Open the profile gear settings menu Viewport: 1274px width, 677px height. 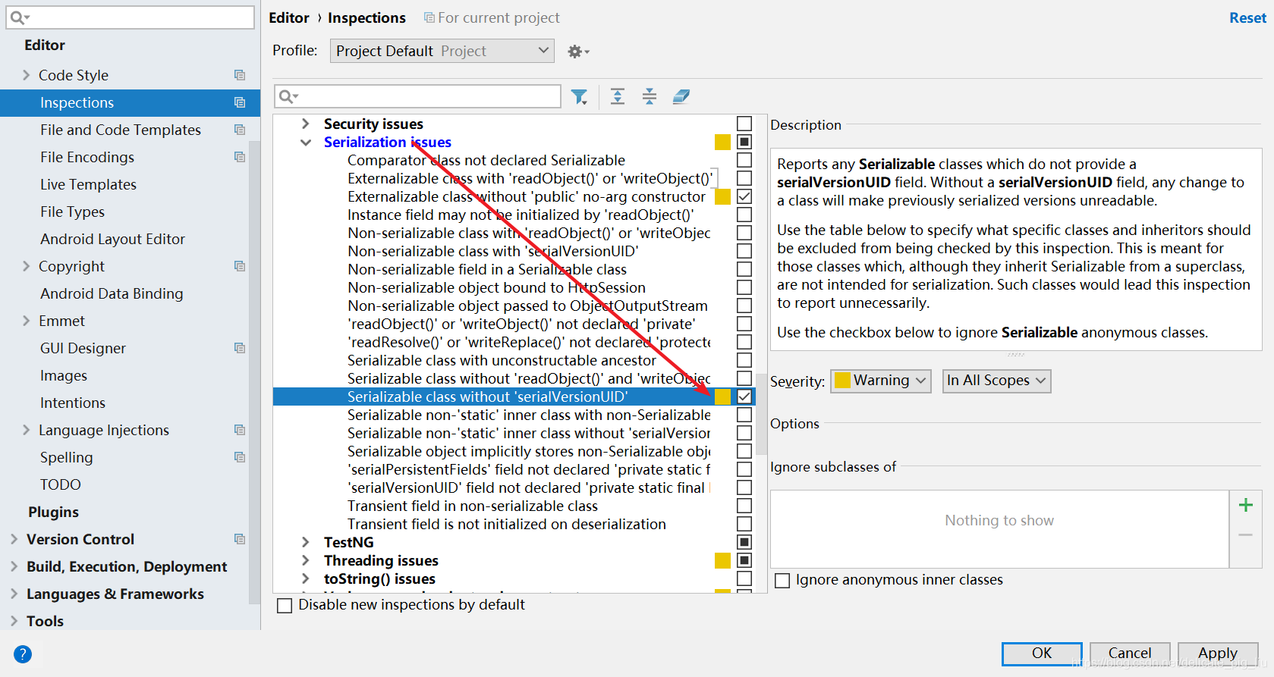(x=578, y=52)
